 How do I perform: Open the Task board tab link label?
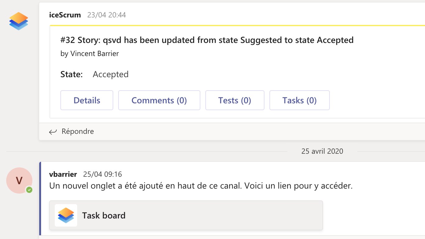pyautogui.click(x=104, y=215)
